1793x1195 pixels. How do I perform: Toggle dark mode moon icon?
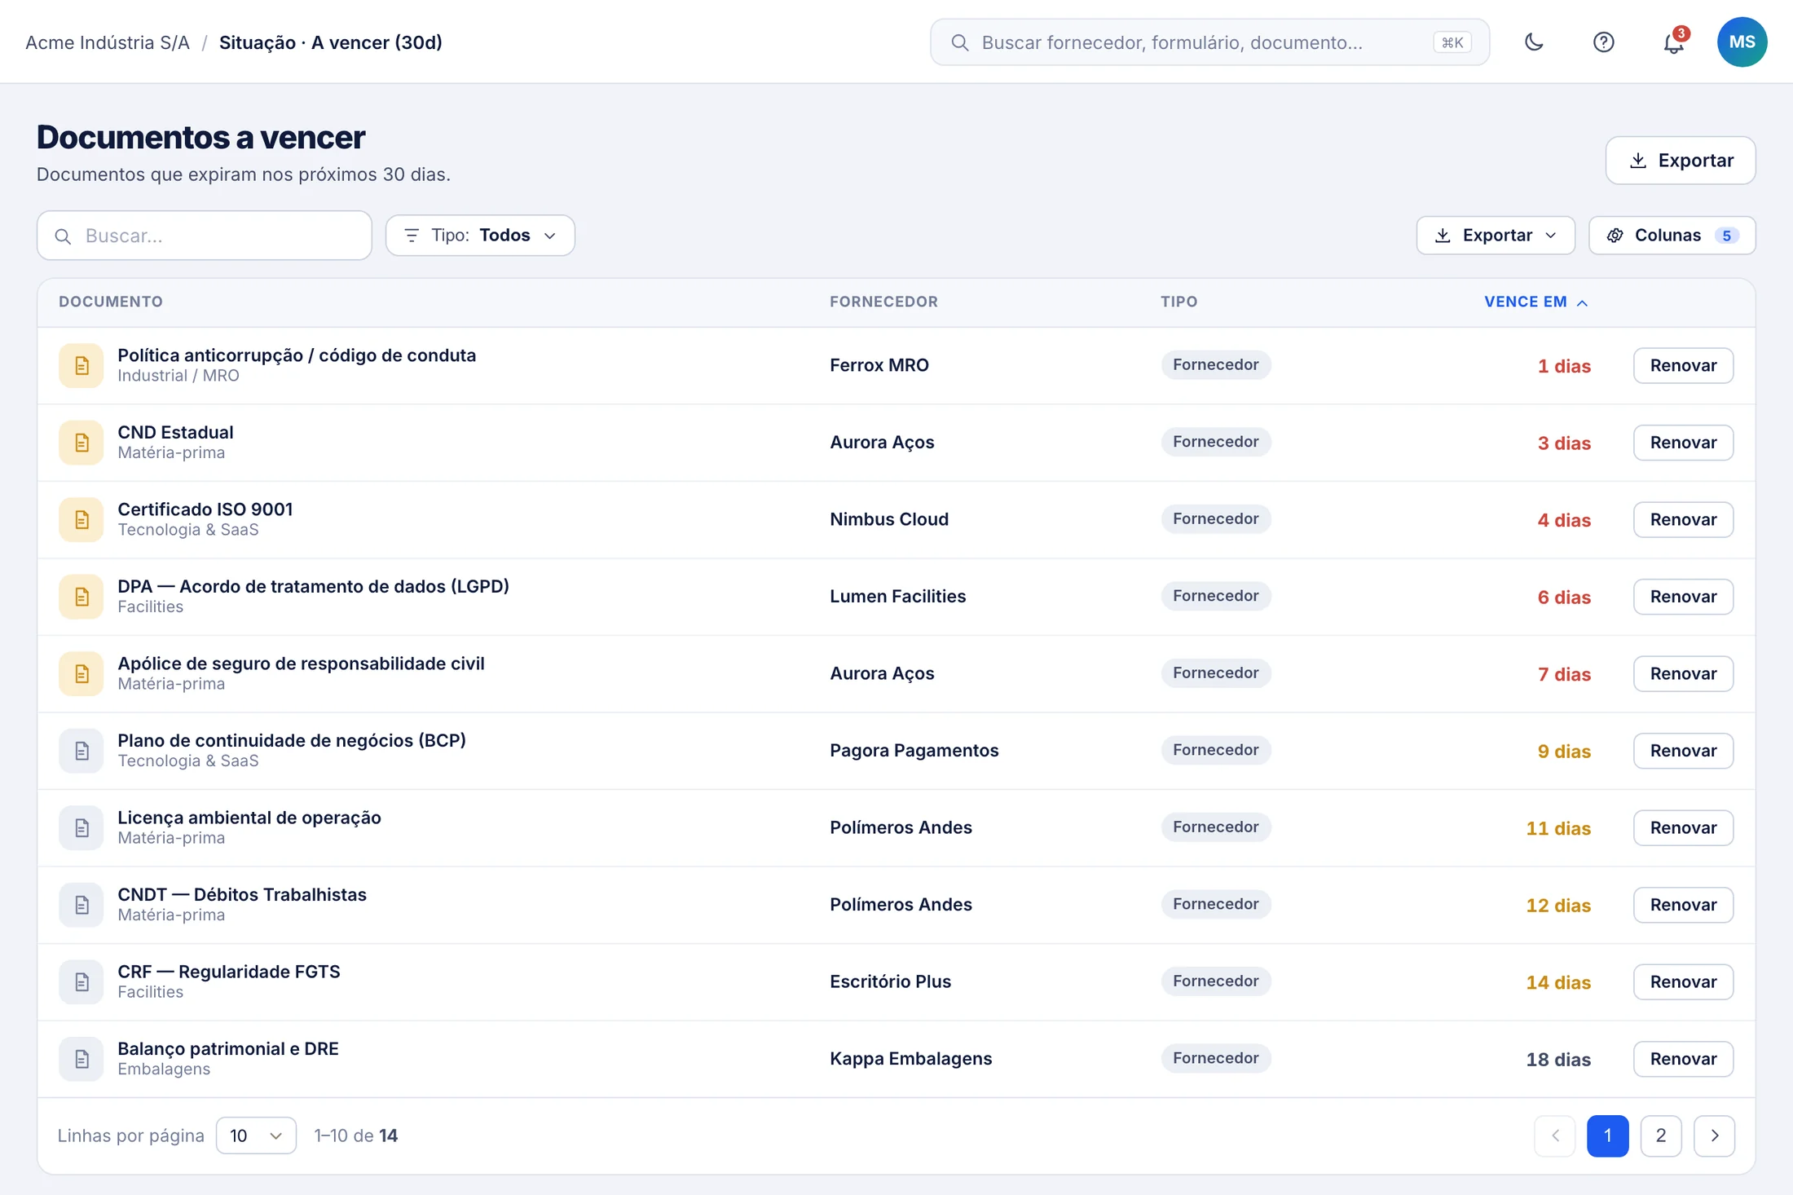click(1534, 42)
